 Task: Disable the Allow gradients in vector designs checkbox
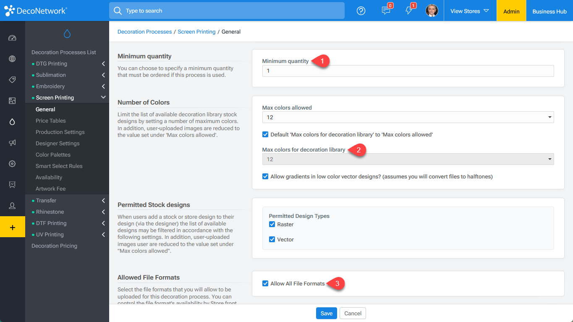(x=265, y=177)
